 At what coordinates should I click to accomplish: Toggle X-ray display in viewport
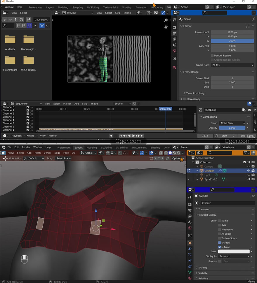pyautogui.click(x=161, y=153)
